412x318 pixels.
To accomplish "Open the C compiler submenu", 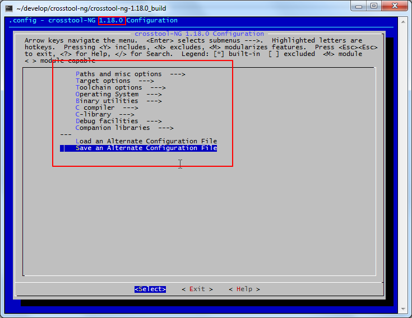I will tap(107, 108).
